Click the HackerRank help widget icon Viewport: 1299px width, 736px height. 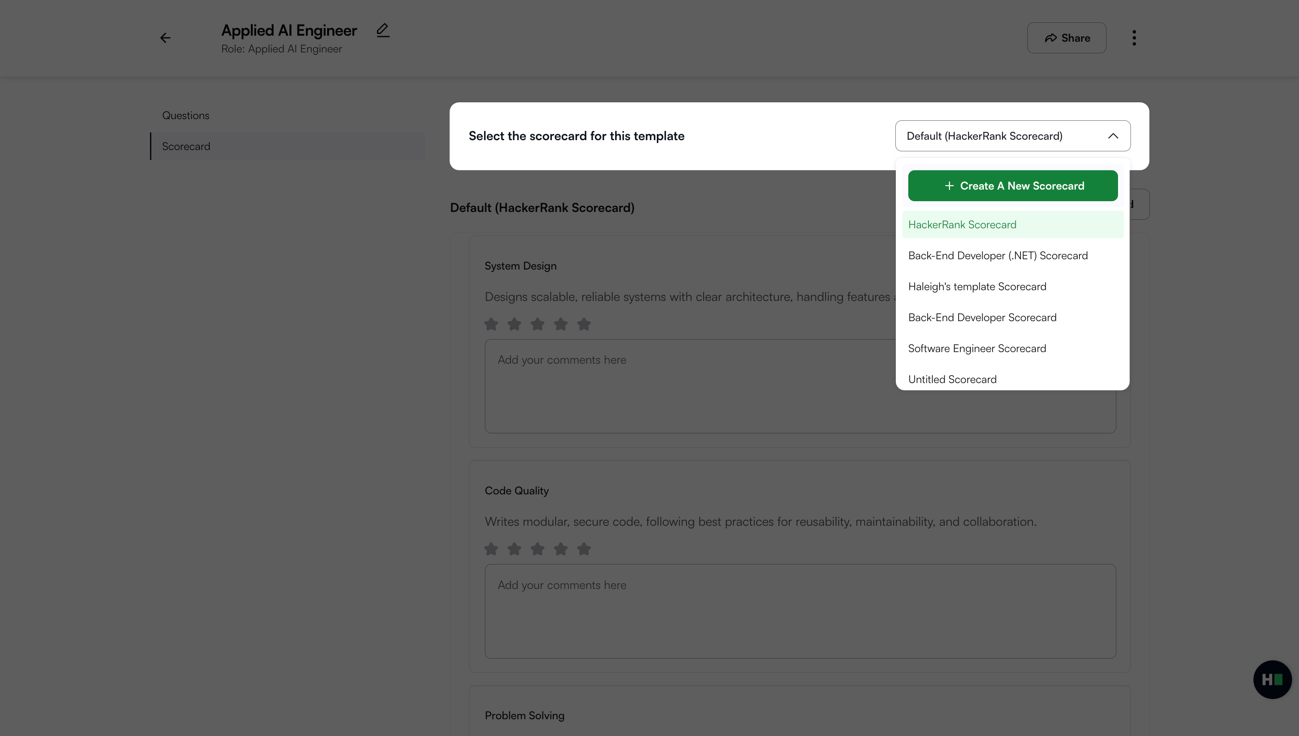pyautogui.click(x=1272, y=679)
